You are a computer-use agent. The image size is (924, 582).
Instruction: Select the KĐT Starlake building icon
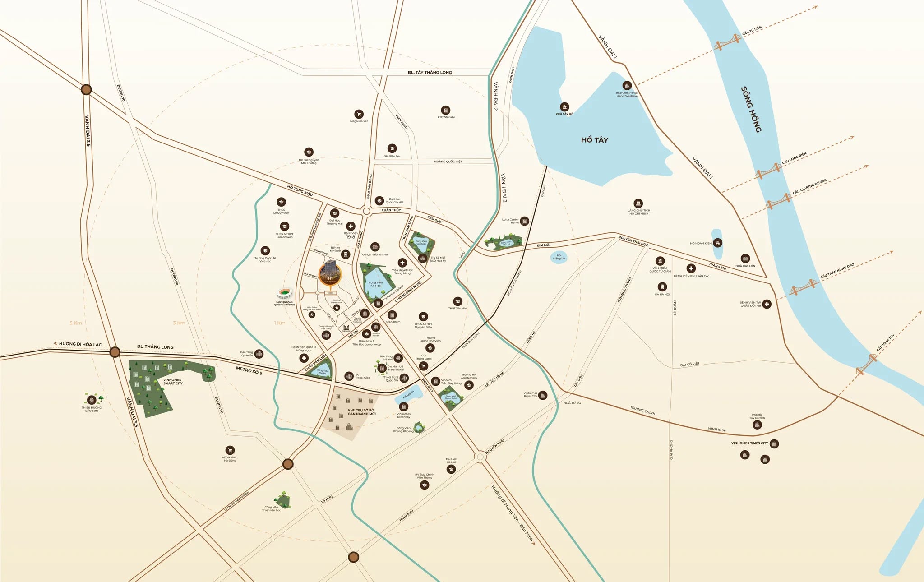[446, 110]
